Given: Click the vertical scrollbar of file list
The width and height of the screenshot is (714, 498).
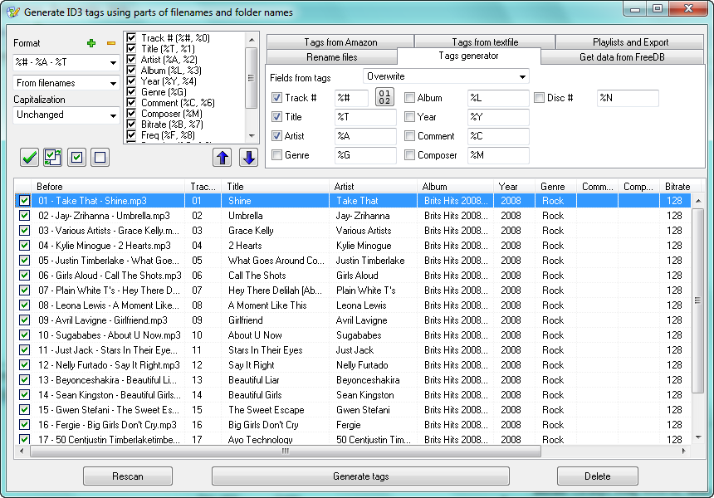Looking at the screenshot, I should tap(697, 300).
